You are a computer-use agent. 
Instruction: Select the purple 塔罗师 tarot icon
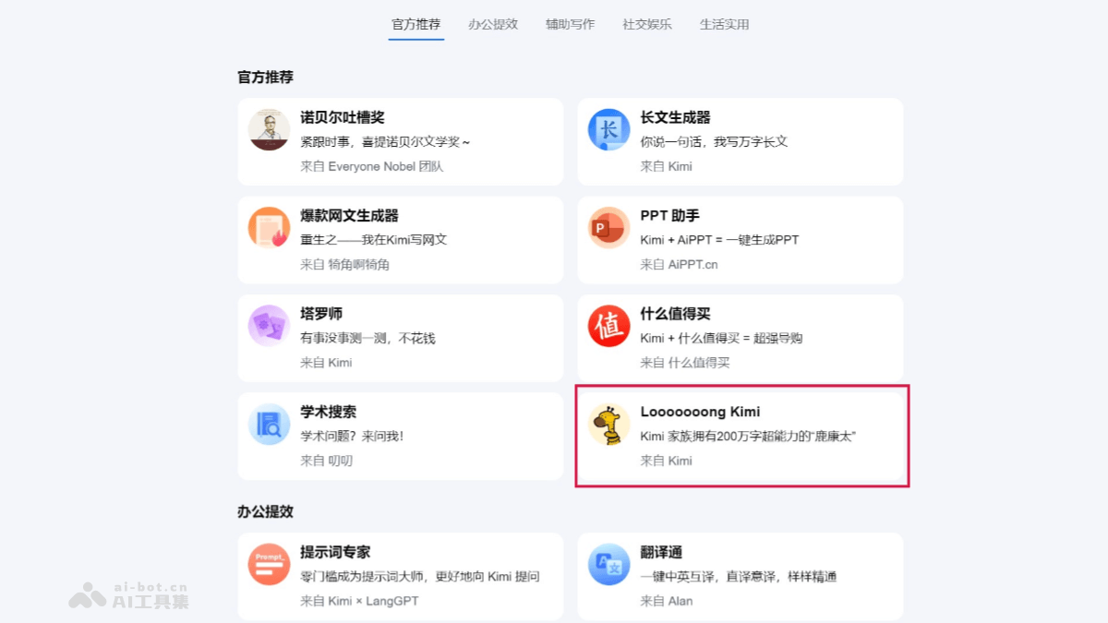(268, 326)
